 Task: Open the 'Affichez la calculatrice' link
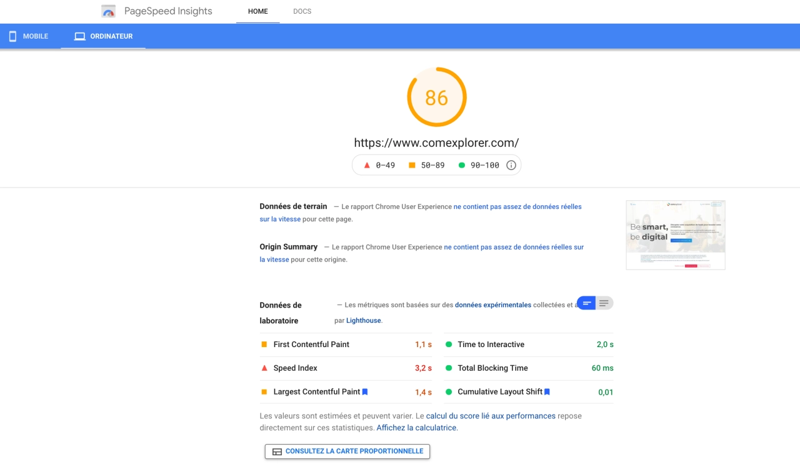point(417,428)
